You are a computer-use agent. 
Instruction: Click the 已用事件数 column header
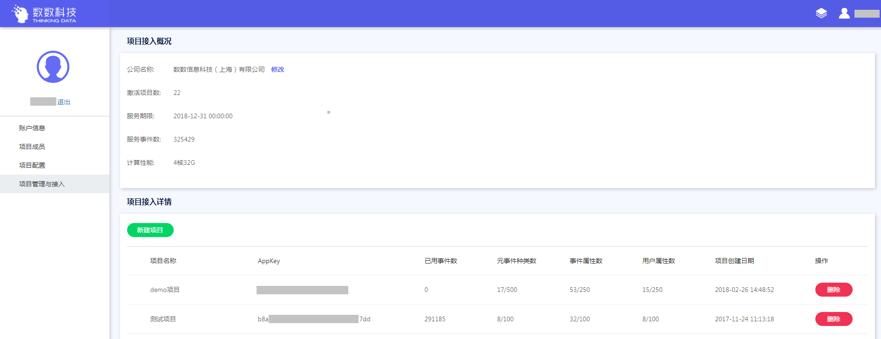[440, 261]
